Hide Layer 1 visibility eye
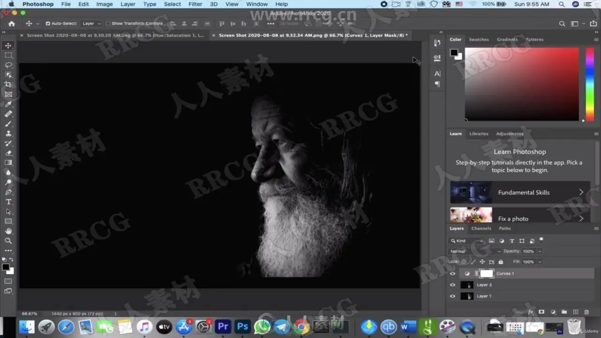Screen dimensions: 601x338 point(453,296)
